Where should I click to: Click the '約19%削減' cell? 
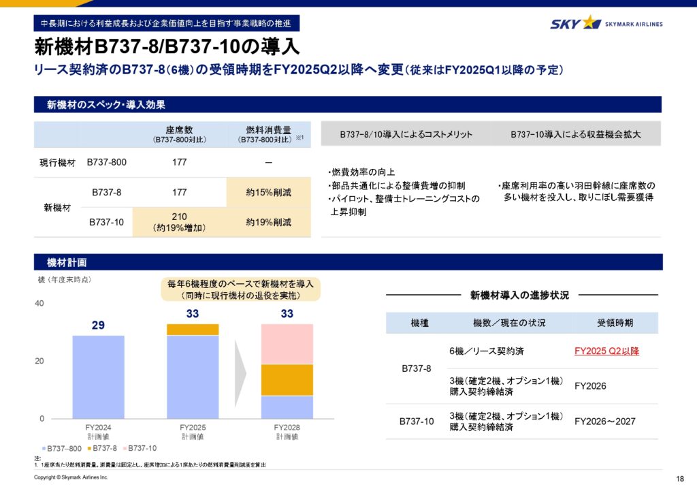pyautogui.click(x=268, y=222)
